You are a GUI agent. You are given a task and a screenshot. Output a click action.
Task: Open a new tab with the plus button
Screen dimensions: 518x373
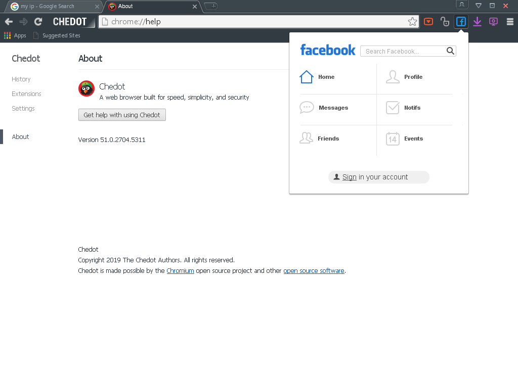pyautogui.click(x=210, y=7)
